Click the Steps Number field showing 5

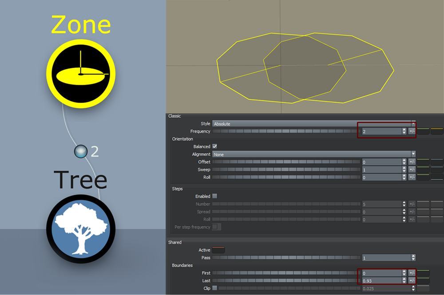pyautogui.click(x=382, y=204)
